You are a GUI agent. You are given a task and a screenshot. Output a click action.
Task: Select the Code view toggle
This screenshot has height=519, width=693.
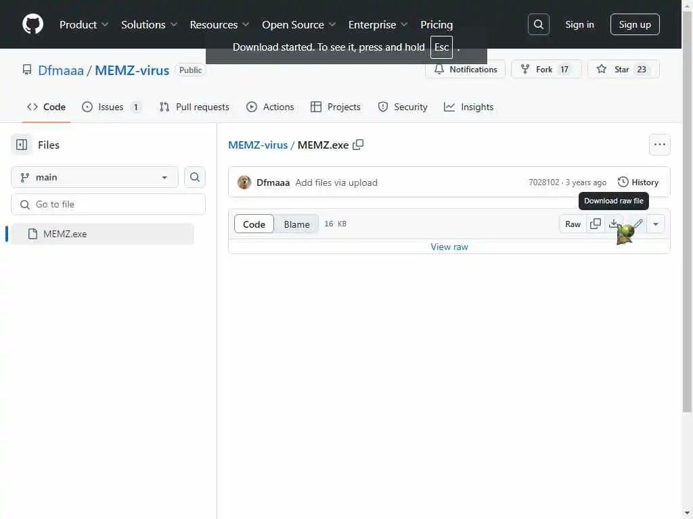click(x=254, y=224)
